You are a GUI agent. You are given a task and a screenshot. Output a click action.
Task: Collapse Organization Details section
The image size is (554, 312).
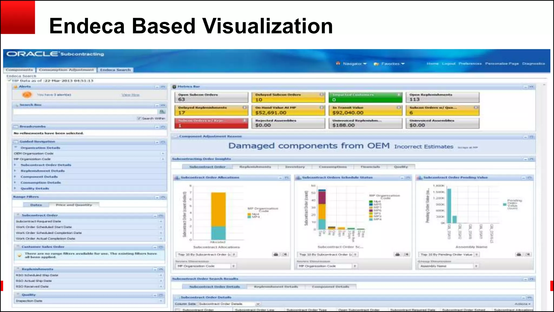[16, 148]
